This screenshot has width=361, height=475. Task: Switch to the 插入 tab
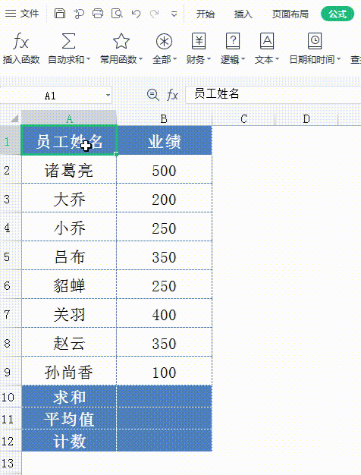point(243,14)
